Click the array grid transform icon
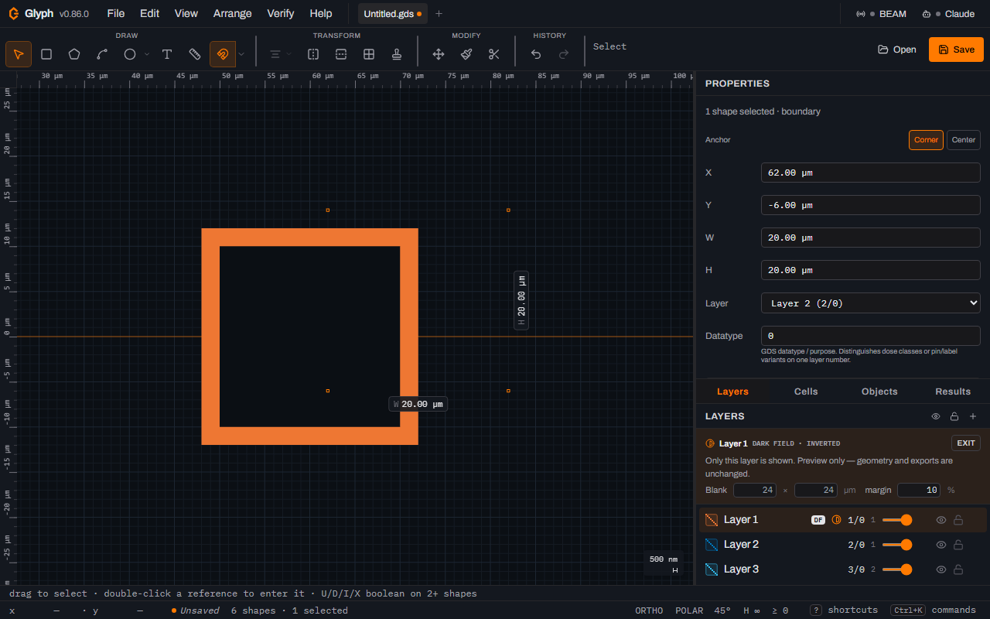The height and width of the screenshot is (619, 990). (369, 54)
